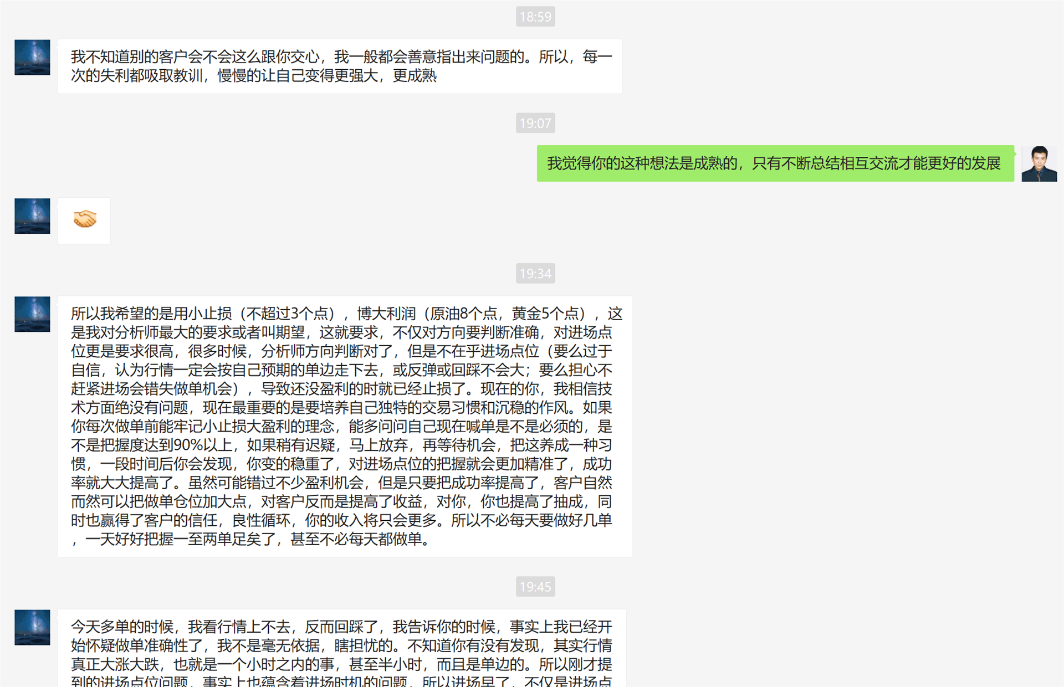1064x687 pixels.
Task: Click the message starting with 我不知道别的客户
Action: click(339, 66)
